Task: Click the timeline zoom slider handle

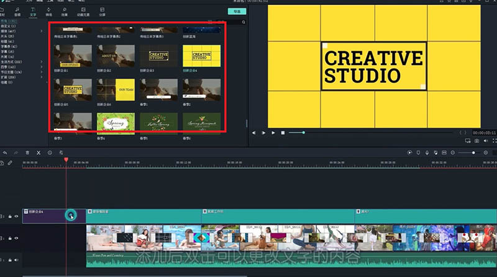Action: tap(475, 152)
